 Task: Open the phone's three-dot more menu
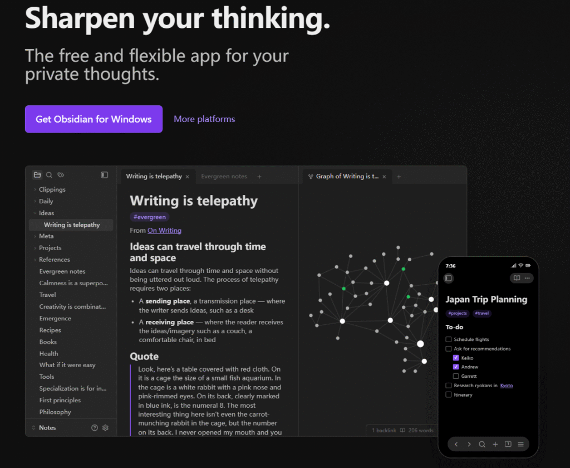pyautogui.click(x=527, y=278)
